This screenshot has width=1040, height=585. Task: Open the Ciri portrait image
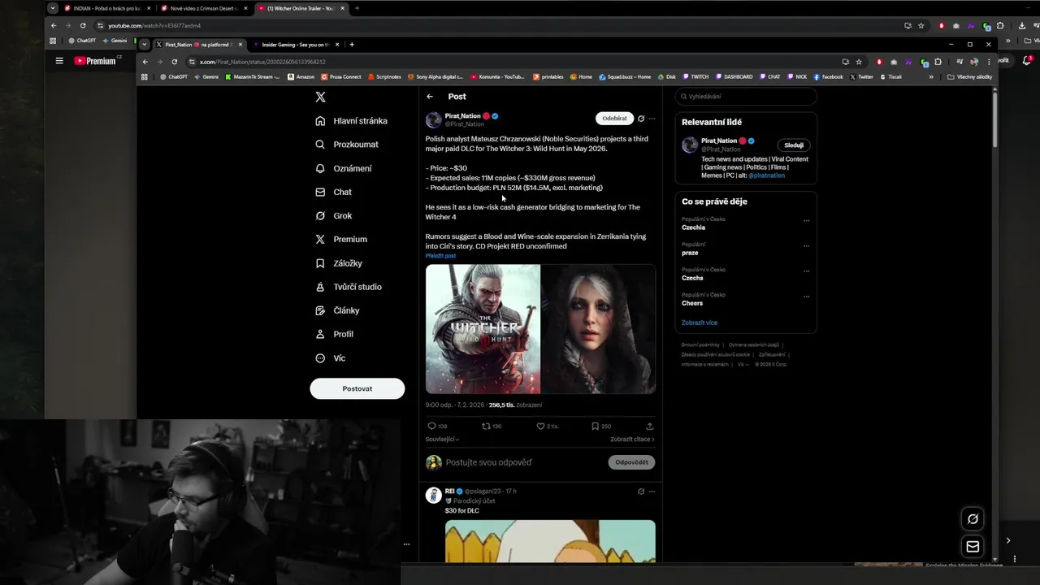tap(598, 329)
